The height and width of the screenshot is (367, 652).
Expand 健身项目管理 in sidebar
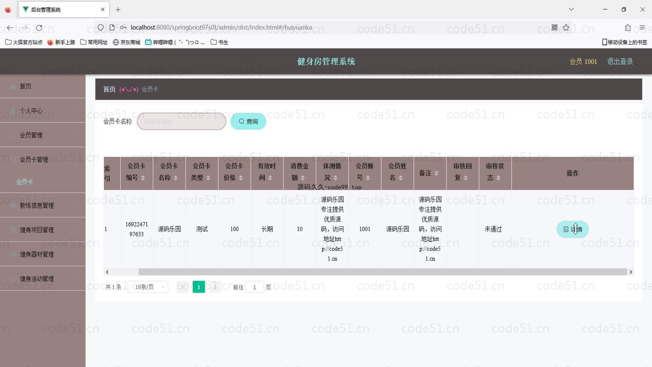pos(43,230)
